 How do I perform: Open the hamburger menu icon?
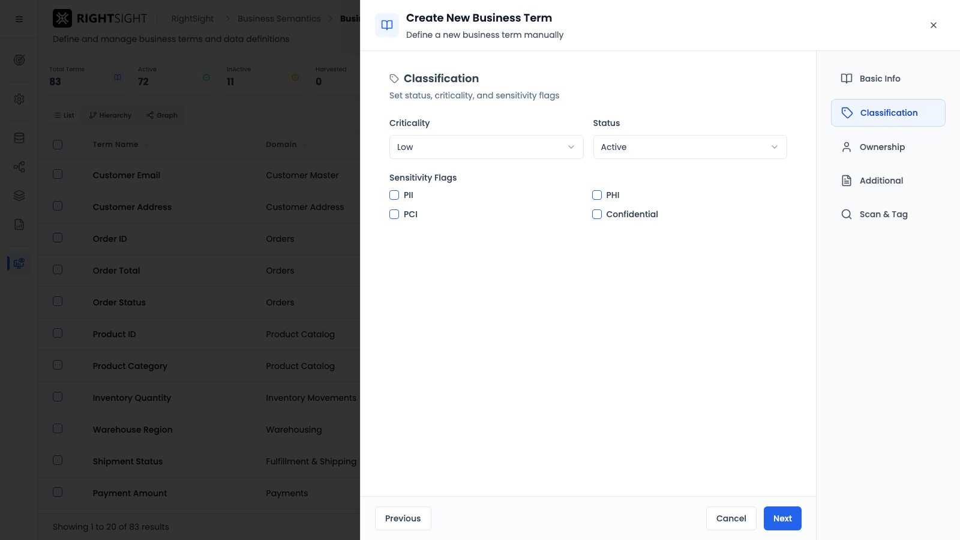coord(19,19)
